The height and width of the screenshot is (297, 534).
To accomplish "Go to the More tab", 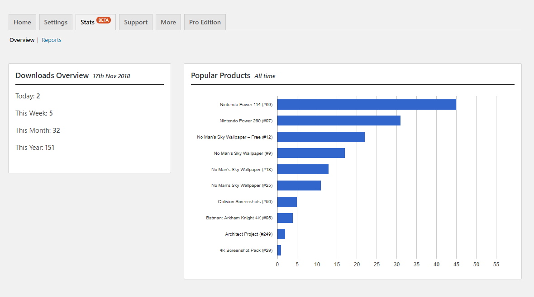I will (x=168, y=22).
